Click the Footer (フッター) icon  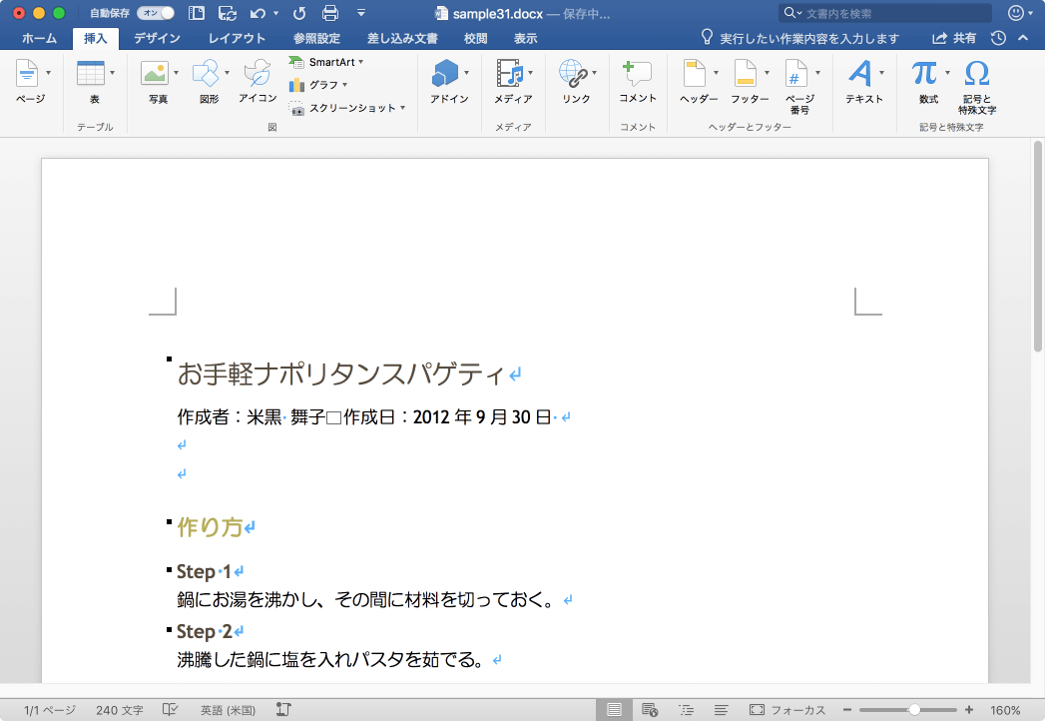(x=746, y=73)
